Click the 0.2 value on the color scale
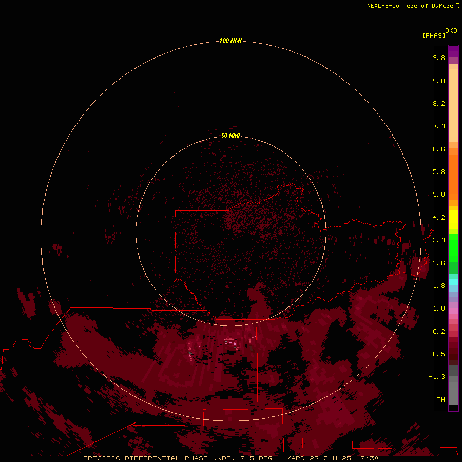The height and width of the screenshot is (462, 462). (x=439, y=332)
